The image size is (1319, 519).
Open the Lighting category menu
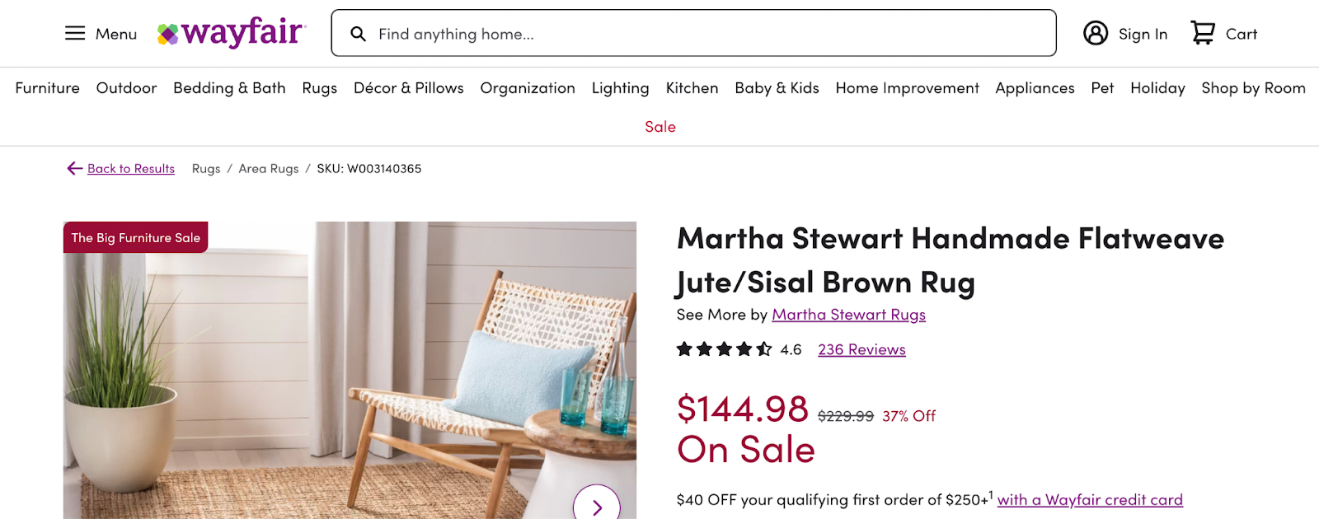(620, 88)
